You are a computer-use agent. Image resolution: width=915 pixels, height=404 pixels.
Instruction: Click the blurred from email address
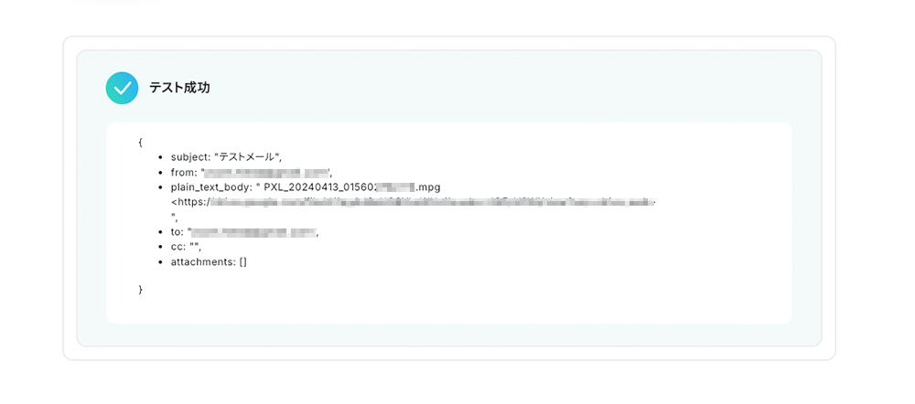[x=266, y=172]
